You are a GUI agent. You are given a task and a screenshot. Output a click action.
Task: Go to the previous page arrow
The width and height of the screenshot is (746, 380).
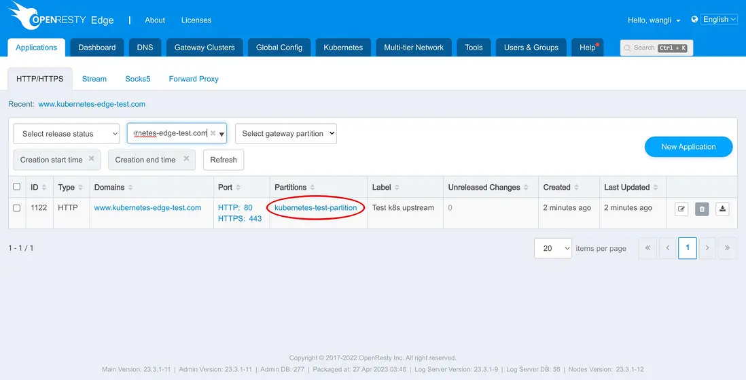(x=667, y=248)
